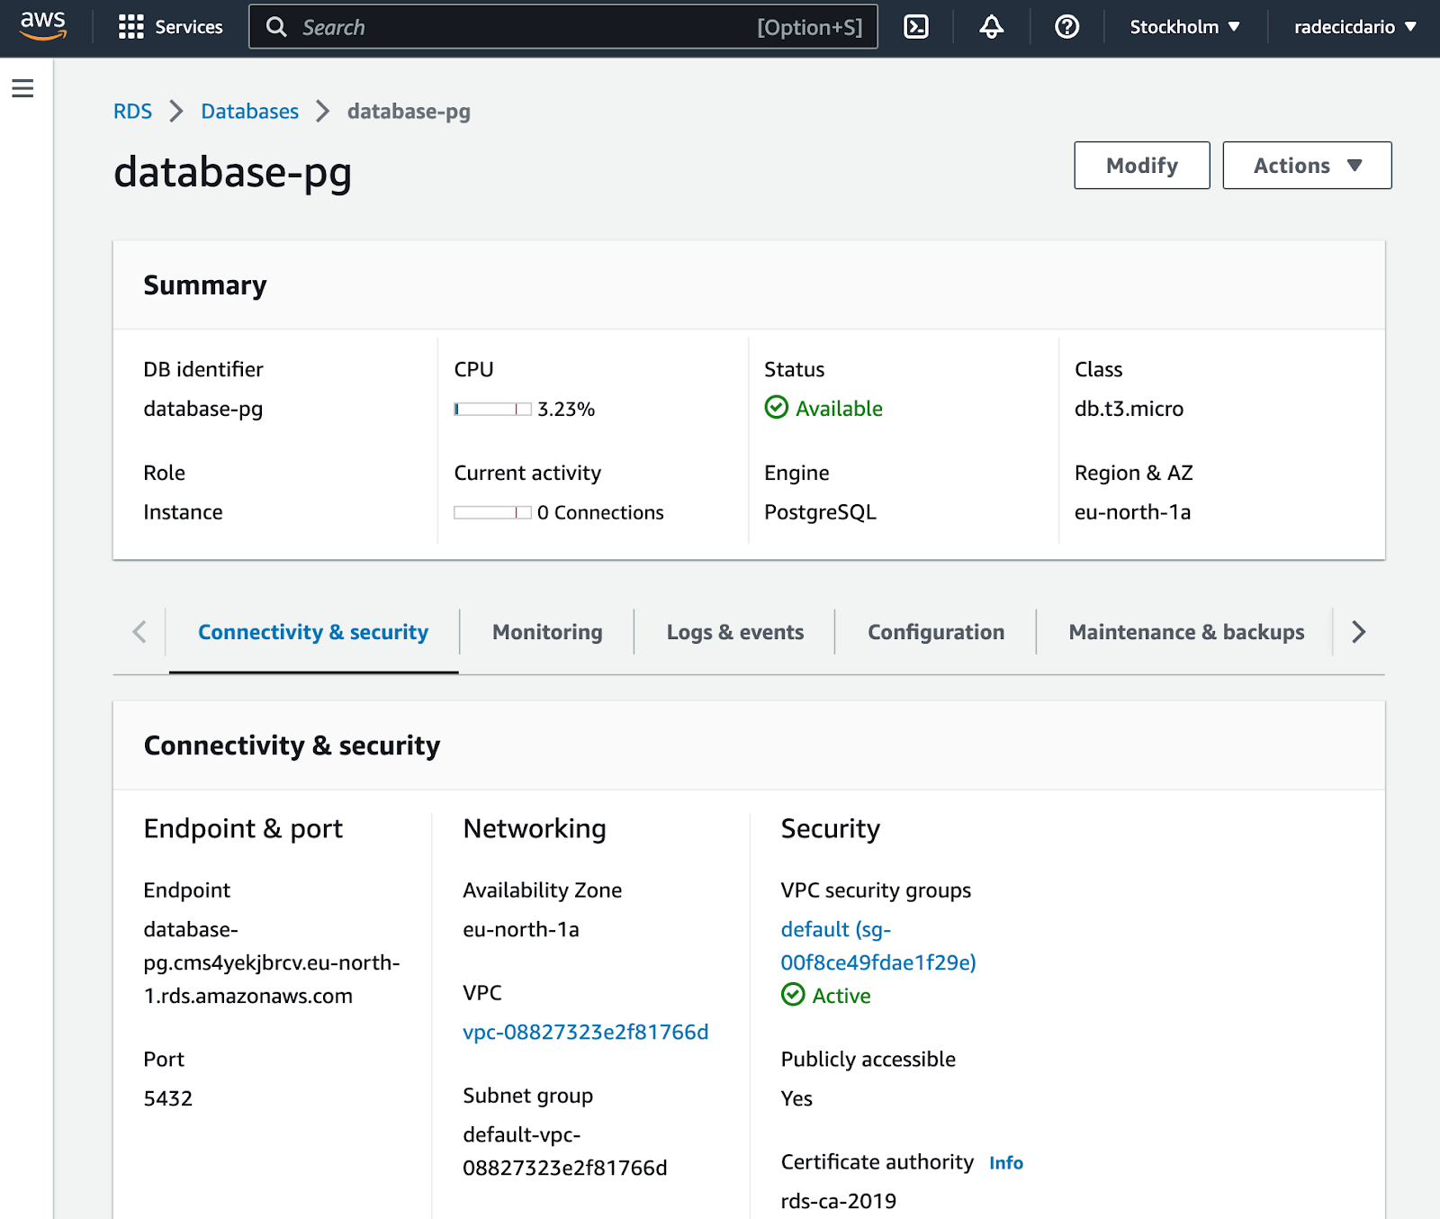Expand the Actions dropdown button
1440x1219 pixels.
(x=1307, y=165)
